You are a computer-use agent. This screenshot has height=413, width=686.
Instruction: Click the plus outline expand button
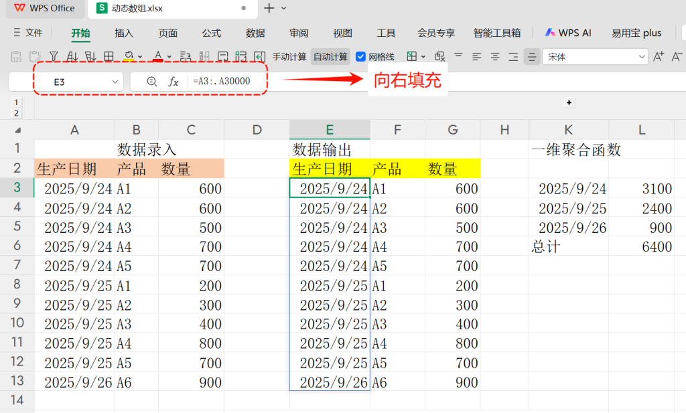[x=569, y=102]
